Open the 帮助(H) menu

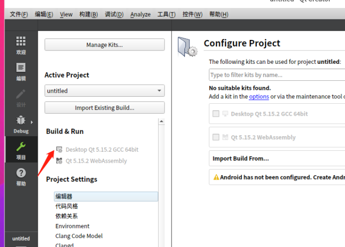219,14
